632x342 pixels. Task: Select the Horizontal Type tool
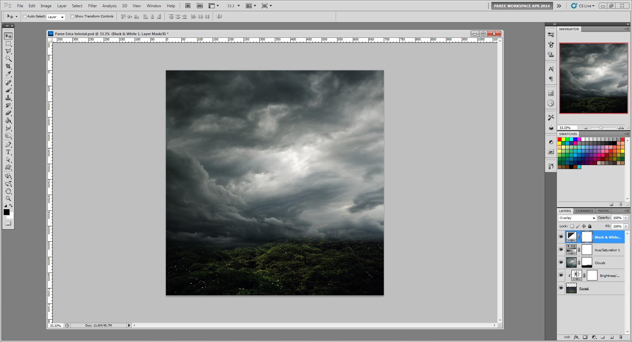[x=8, y=152]
